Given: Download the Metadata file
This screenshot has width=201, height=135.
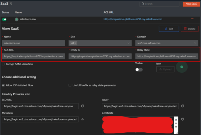Looking at the screenshot, I should tap(82, 119).
